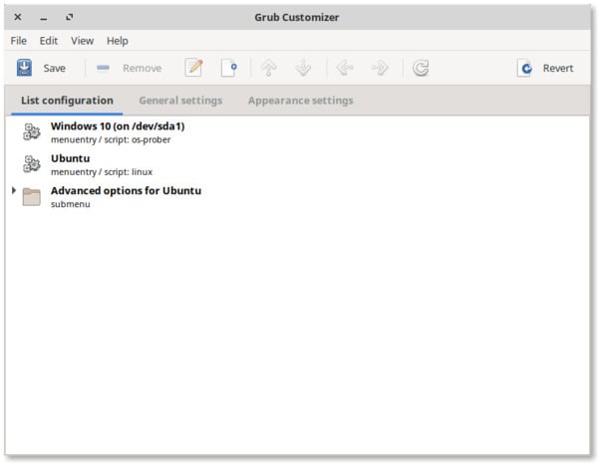Click the Remove button label
Viewport: 598px width, 463px height.
(143, 69)
